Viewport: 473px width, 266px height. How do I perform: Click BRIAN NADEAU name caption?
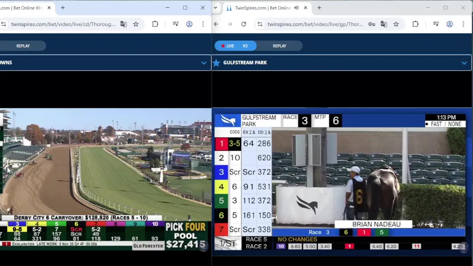pyautogui.click(x=376, y=224)
